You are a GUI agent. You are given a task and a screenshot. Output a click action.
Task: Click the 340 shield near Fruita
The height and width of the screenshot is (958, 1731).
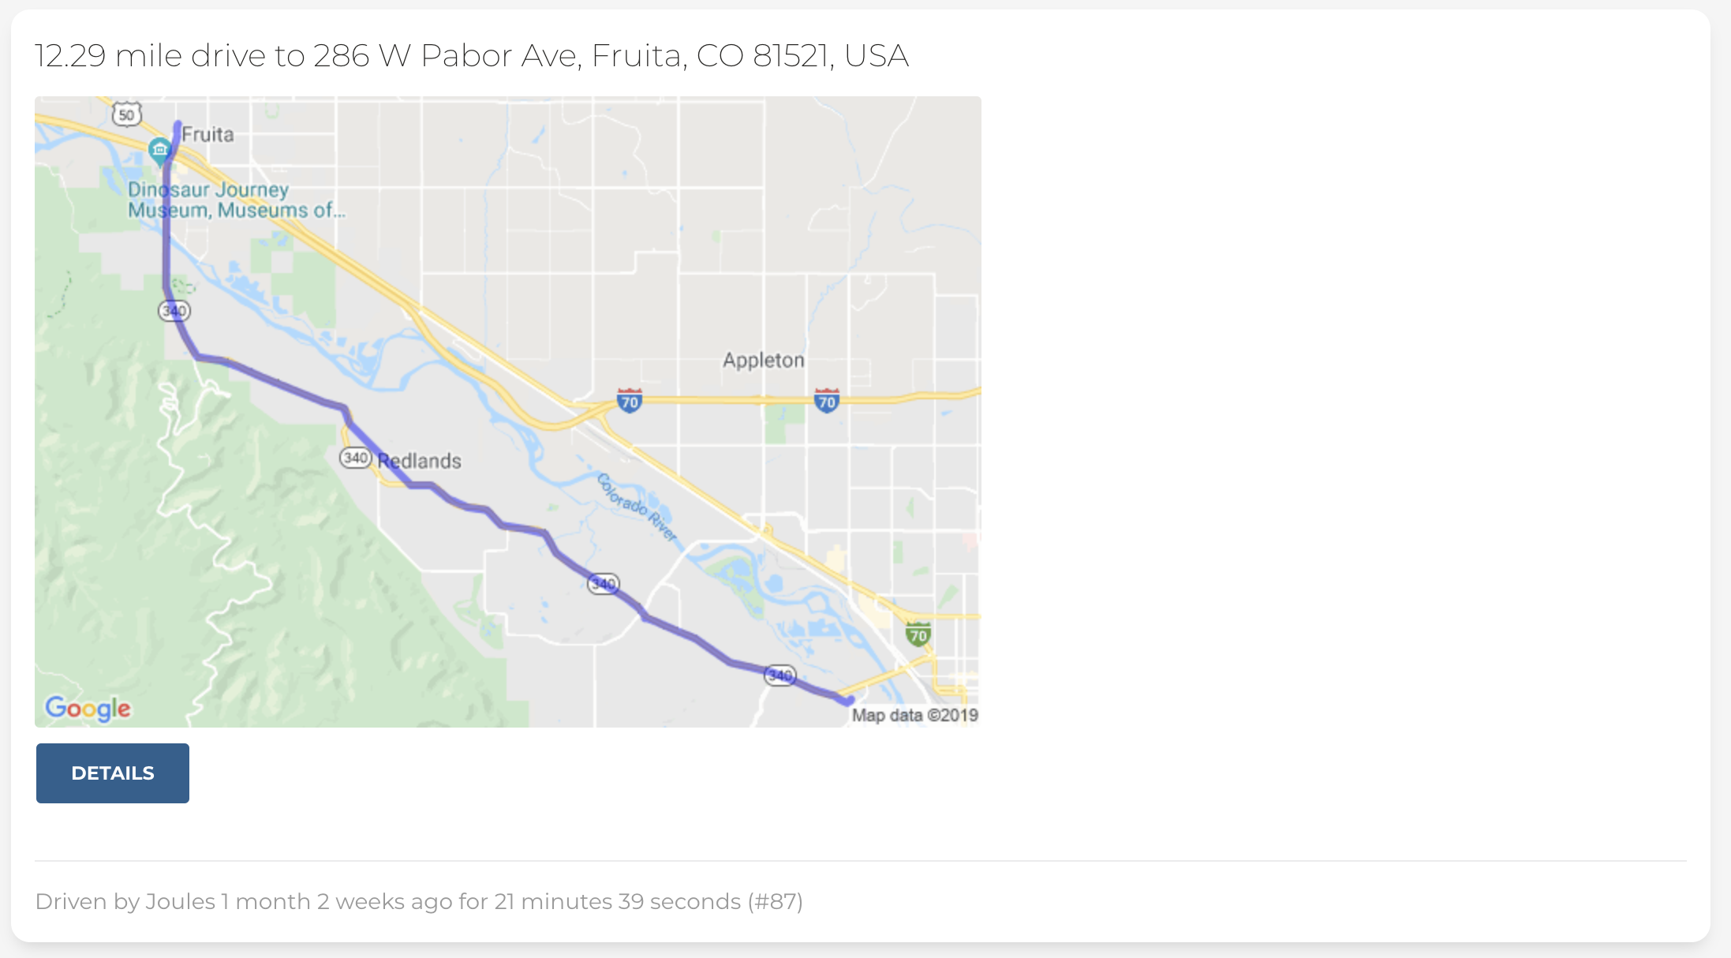pos(174,310)
